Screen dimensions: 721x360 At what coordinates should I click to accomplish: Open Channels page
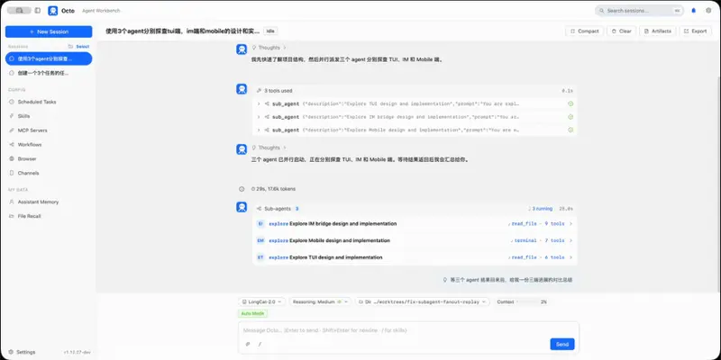pos(49,173)
